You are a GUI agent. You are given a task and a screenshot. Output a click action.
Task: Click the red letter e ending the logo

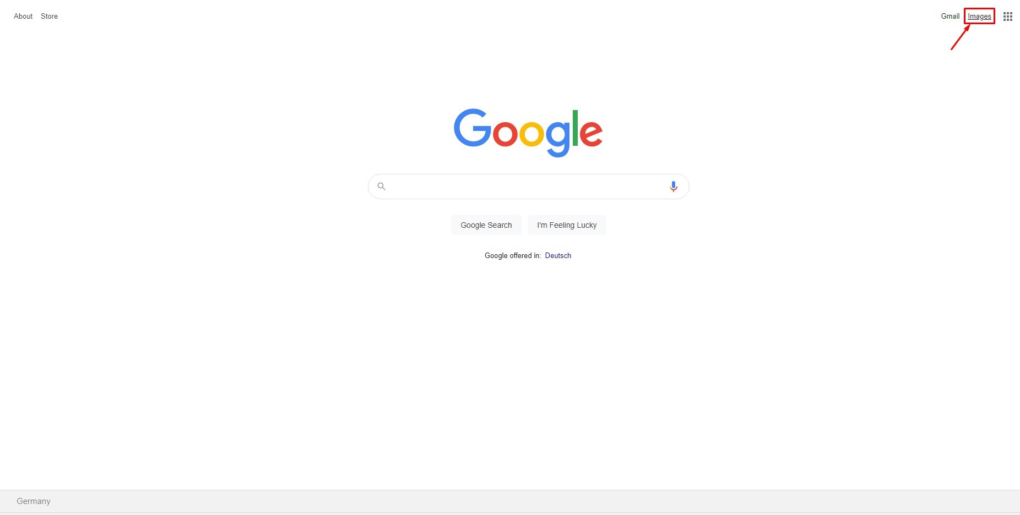[x=591, y=134]
